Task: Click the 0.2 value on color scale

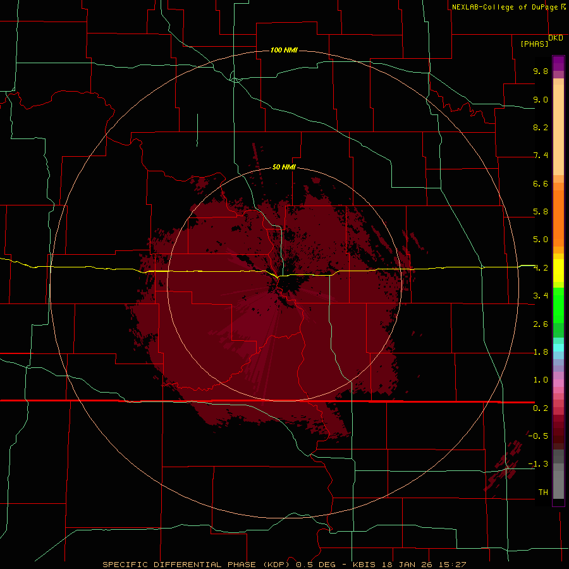Action: coord(541,408)
